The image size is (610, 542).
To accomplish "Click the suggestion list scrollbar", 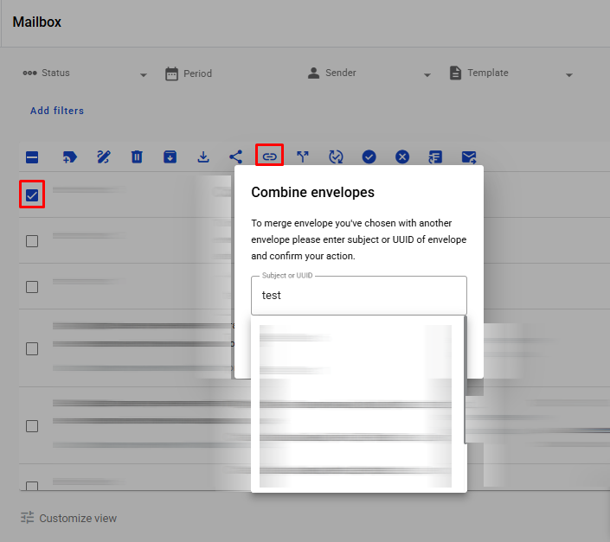I will [466, 379].
